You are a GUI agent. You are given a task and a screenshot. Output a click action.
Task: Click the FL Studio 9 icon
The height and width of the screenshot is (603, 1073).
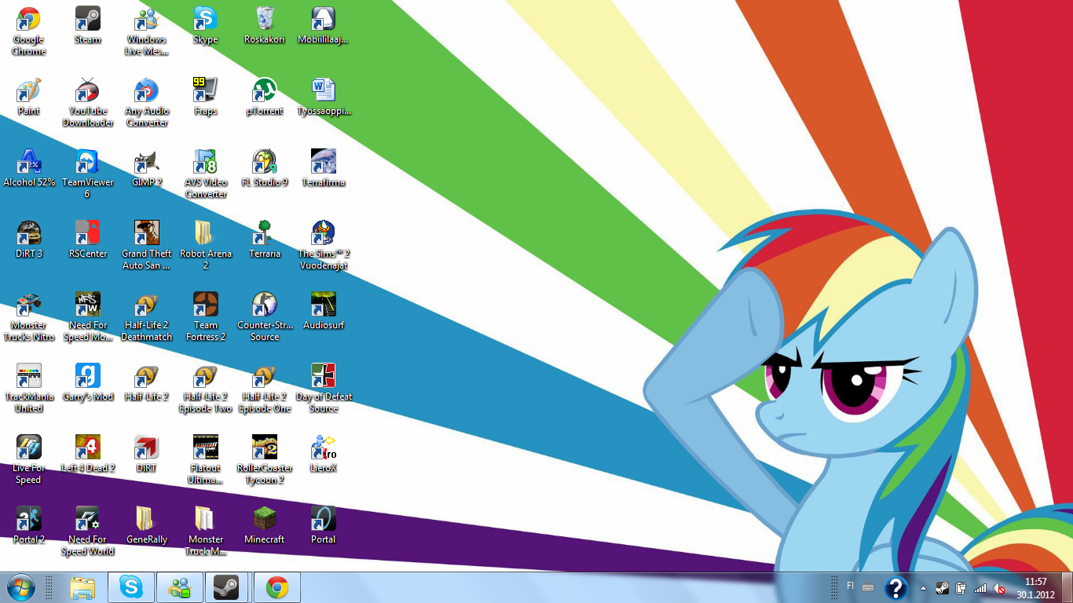coord(265,169)
